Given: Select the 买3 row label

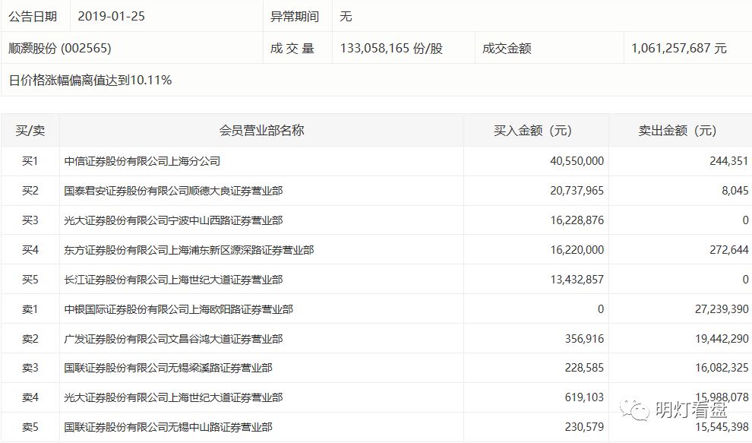Looking at the screenshot, I should point(30,220).
